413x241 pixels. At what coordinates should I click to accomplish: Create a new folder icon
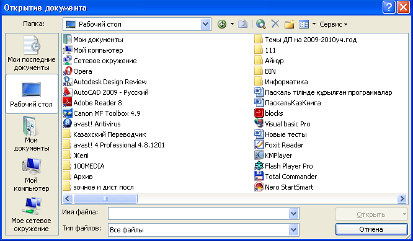[x=289, y=24]
